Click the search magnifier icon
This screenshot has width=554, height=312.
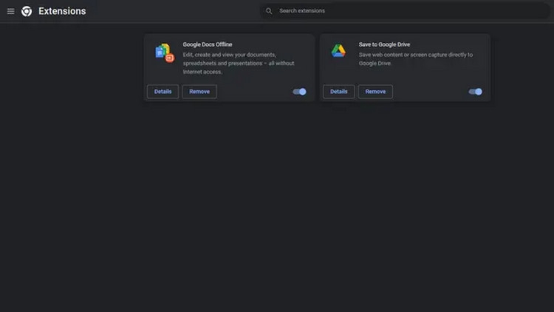click(269, 11)
